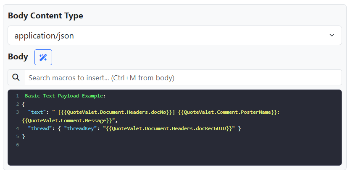Click line number 3 in editor gutter

17,112
